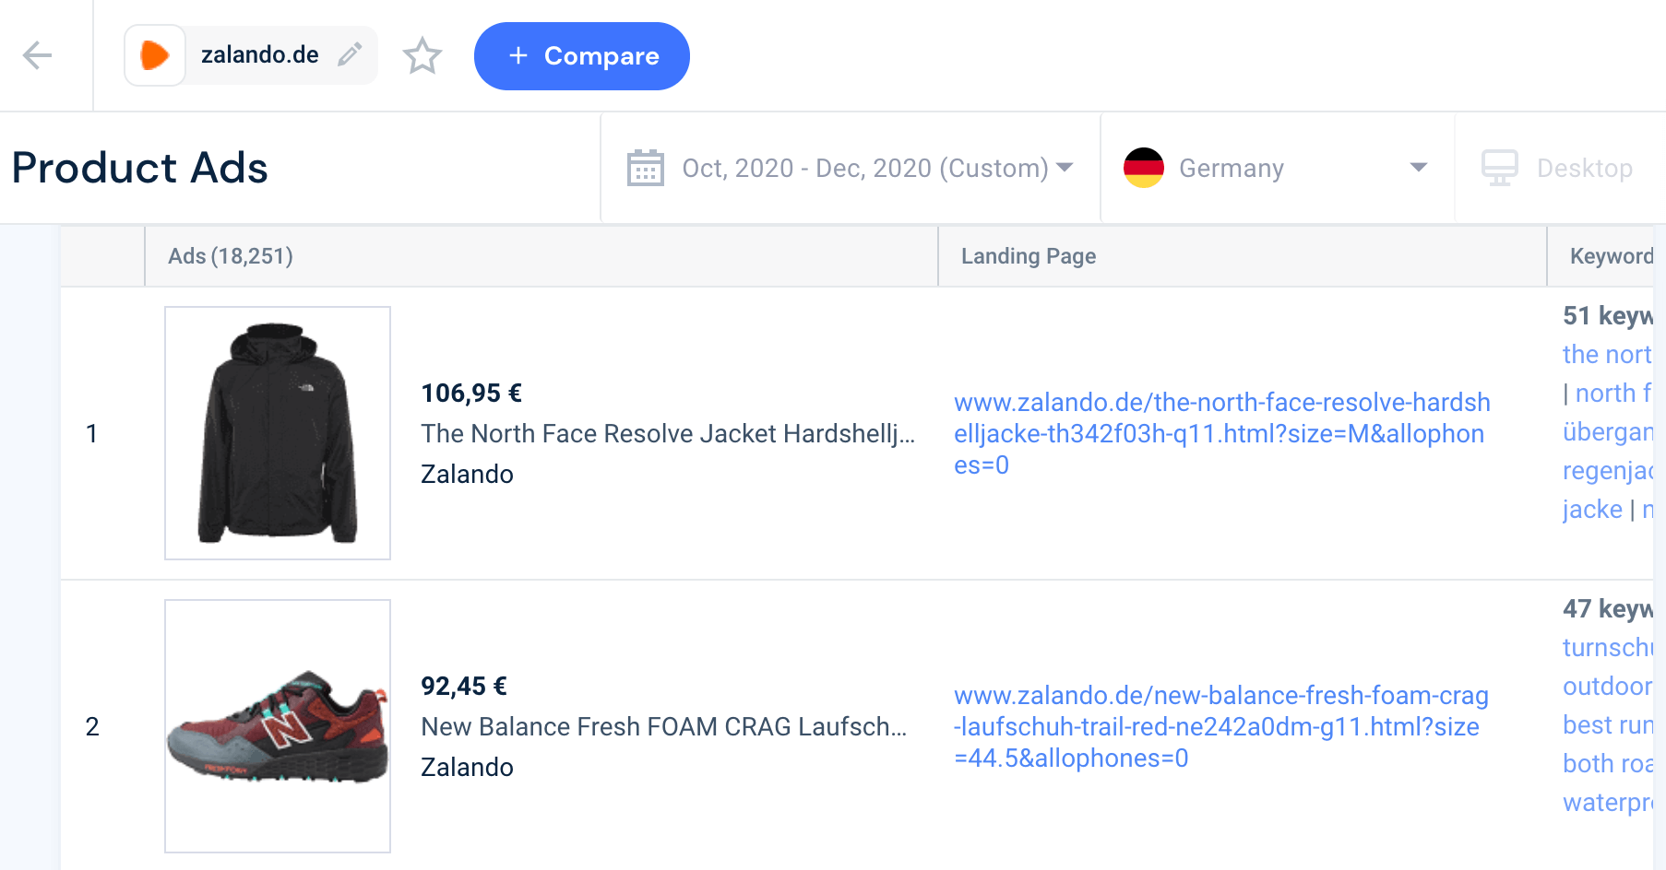Click The North Face Resolve Jacket title
This screenshot has height=870, width=1666.
point(669,433)
